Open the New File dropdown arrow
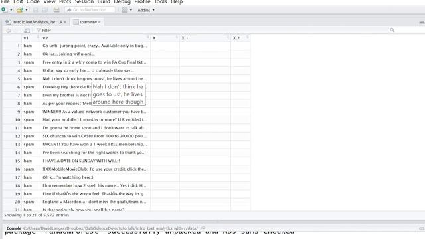This screenshot has width=425, height=239. 11,10
